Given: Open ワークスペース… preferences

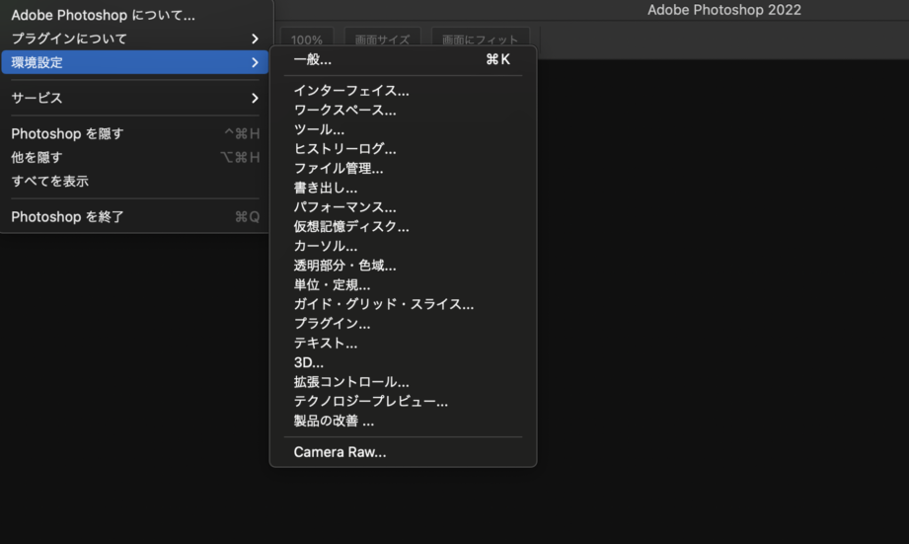Looking at the screenshot, I should 403,111.
